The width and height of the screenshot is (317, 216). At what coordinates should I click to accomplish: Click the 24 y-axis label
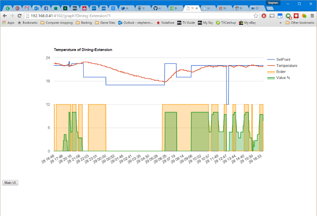point(48,58)
